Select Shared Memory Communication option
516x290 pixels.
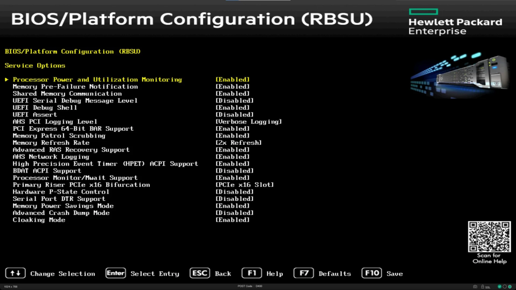pyautogui.click(x=67, y=94)
